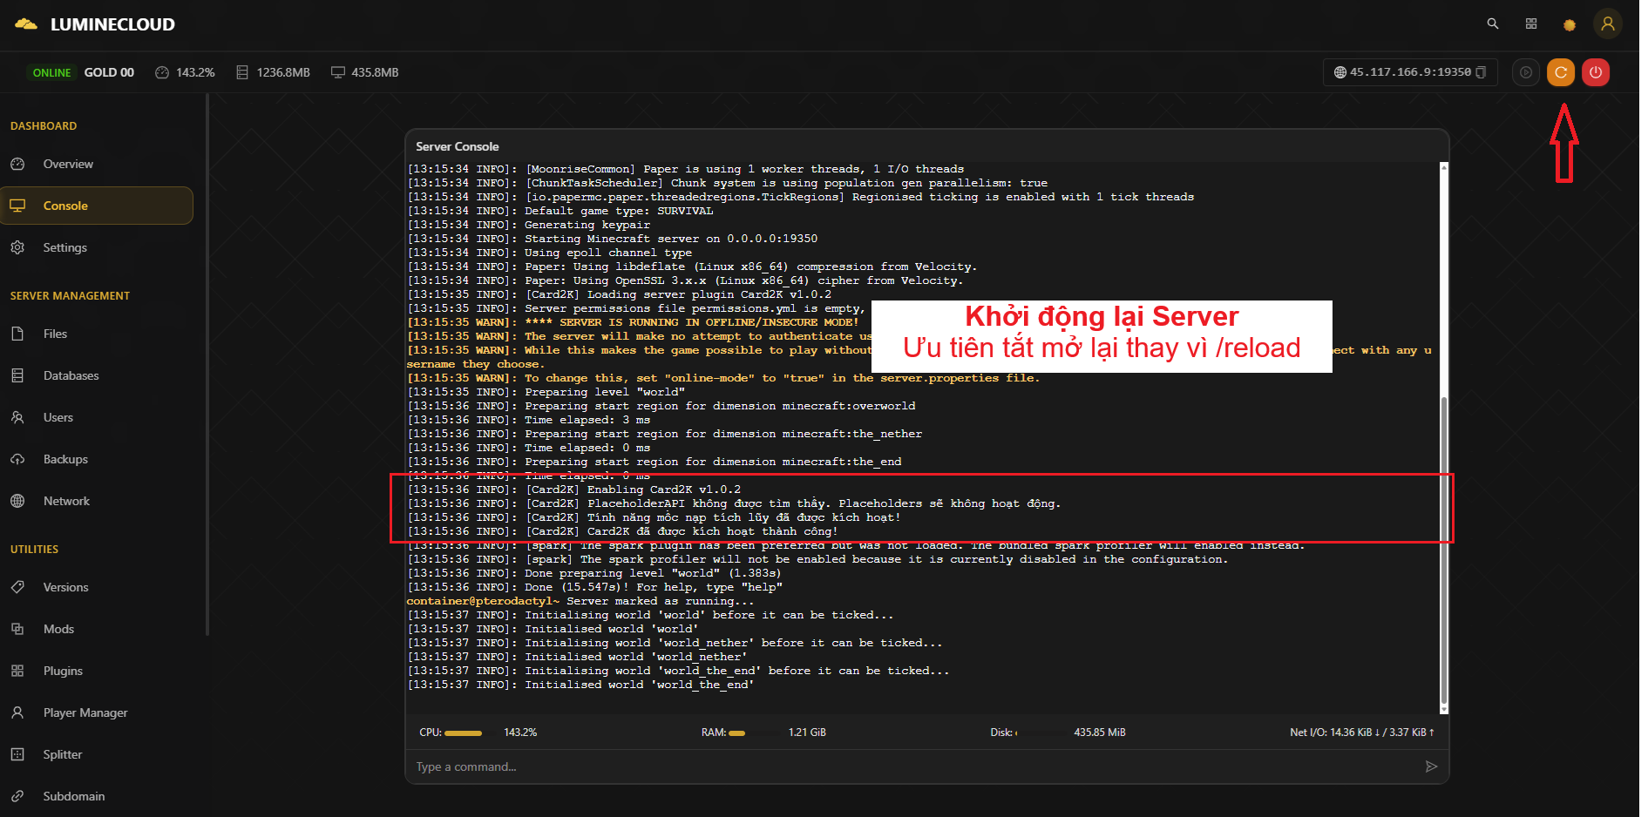This screenshot has width=1648, height=817.
Task: Click the orange restart server button
Action: tap(1560, 72)
